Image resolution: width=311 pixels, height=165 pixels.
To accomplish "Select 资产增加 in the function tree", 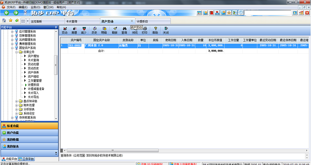I will tap(33, 56).
